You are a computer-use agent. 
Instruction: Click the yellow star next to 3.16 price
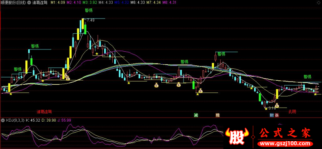click(266, 108)
